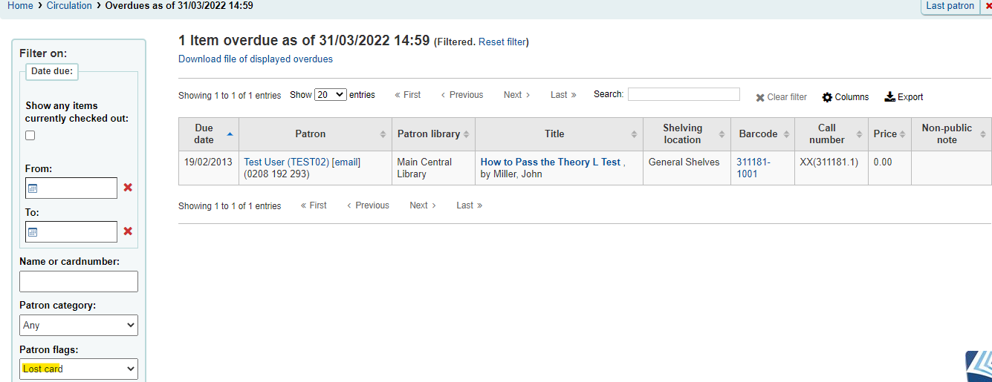Click the Search input field
The height and width of the screenshot is (382, 992).
(x=684, y=94)
